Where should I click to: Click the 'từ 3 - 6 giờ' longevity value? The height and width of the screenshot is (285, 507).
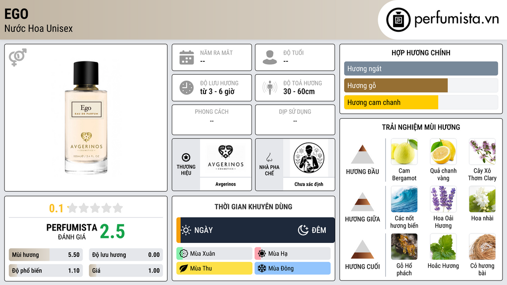point(217,92)
